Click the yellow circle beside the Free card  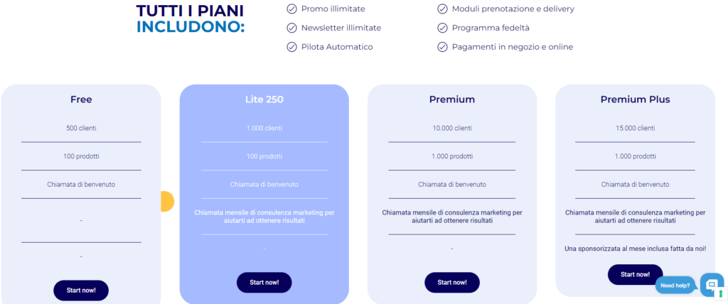click(x=167, y=202)
